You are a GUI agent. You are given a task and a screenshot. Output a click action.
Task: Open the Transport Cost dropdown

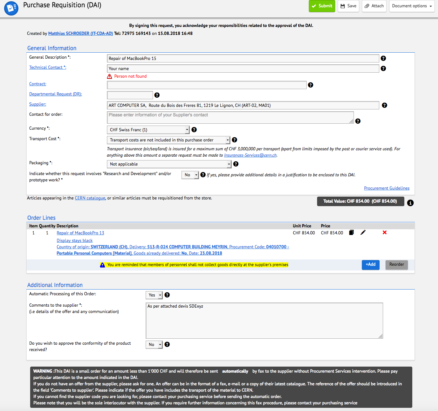click(x=169, y=140)
